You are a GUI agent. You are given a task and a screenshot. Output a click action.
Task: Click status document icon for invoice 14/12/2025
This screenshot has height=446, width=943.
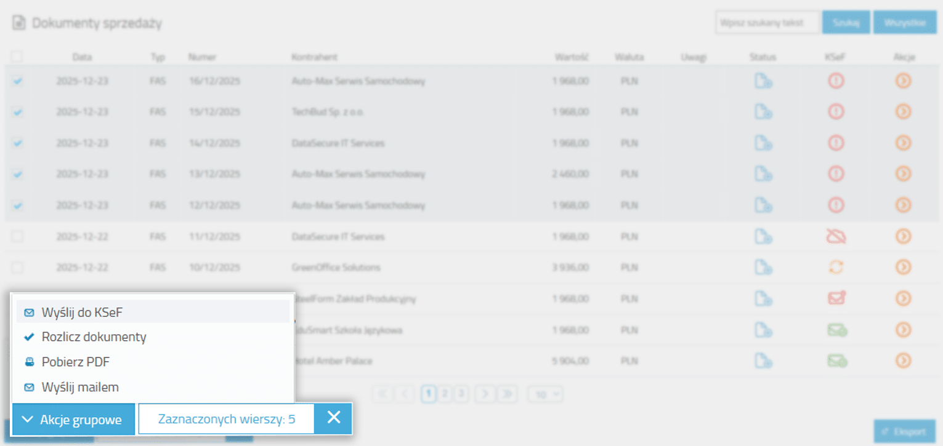(763, 143)
